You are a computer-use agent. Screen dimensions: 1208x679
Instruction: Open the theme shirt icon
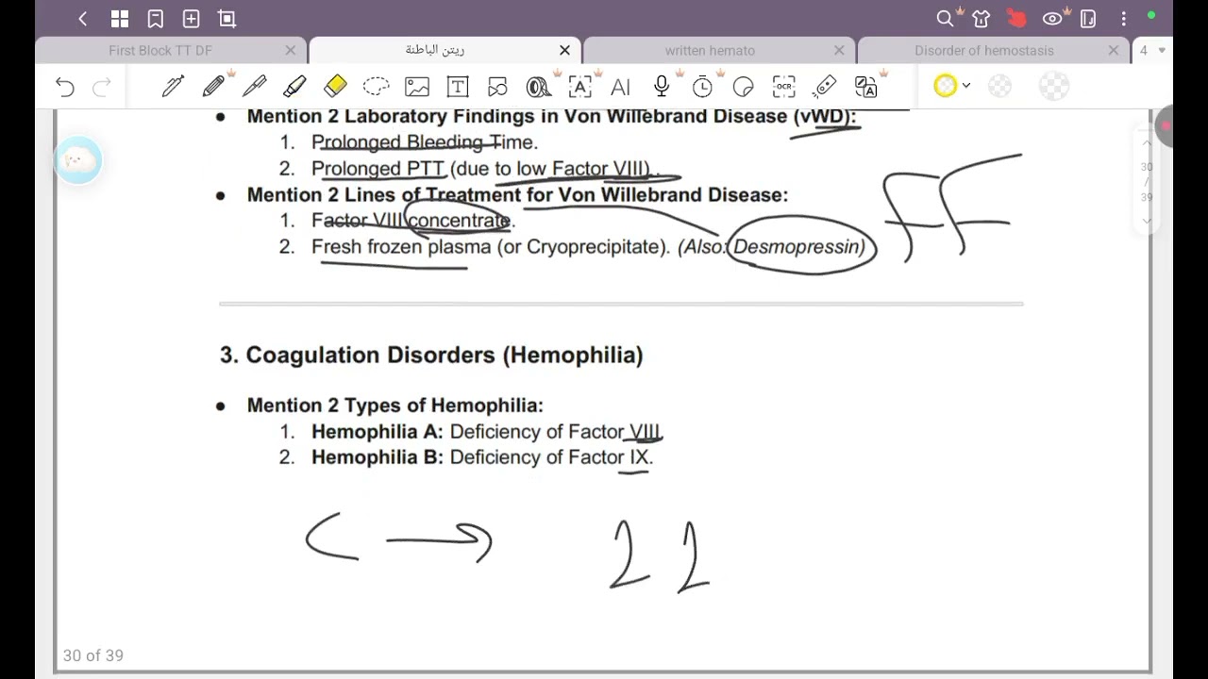(x=981, y=19)
